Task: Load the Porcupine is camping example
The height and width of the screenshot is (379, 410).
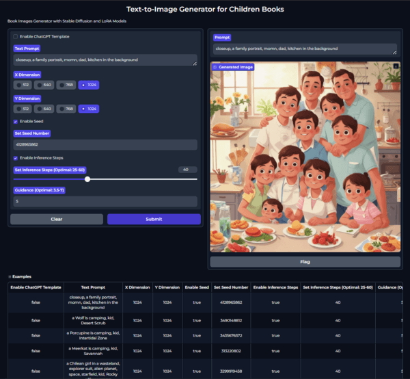Action: pyautogui.click(x=205, y=336)
